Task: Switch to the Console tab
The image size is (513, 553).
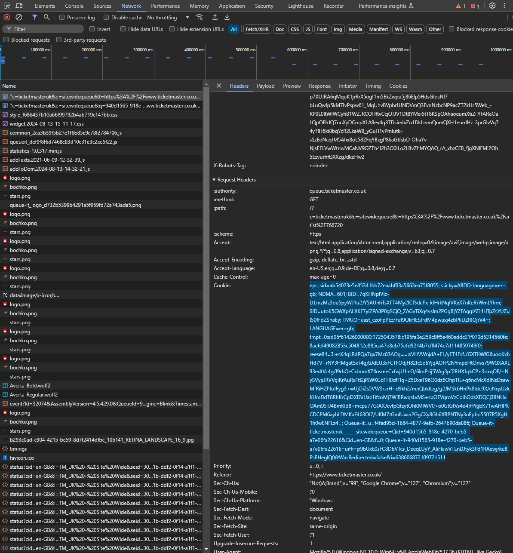Action: (x=74, y=6)
